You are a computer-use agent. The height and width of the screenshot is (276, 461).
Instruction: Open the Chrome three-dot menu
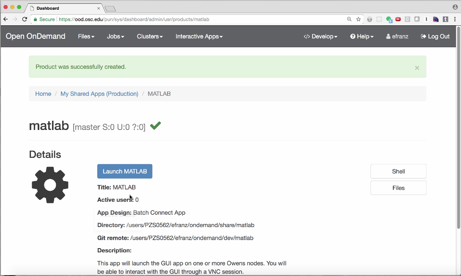click(455, 19)
